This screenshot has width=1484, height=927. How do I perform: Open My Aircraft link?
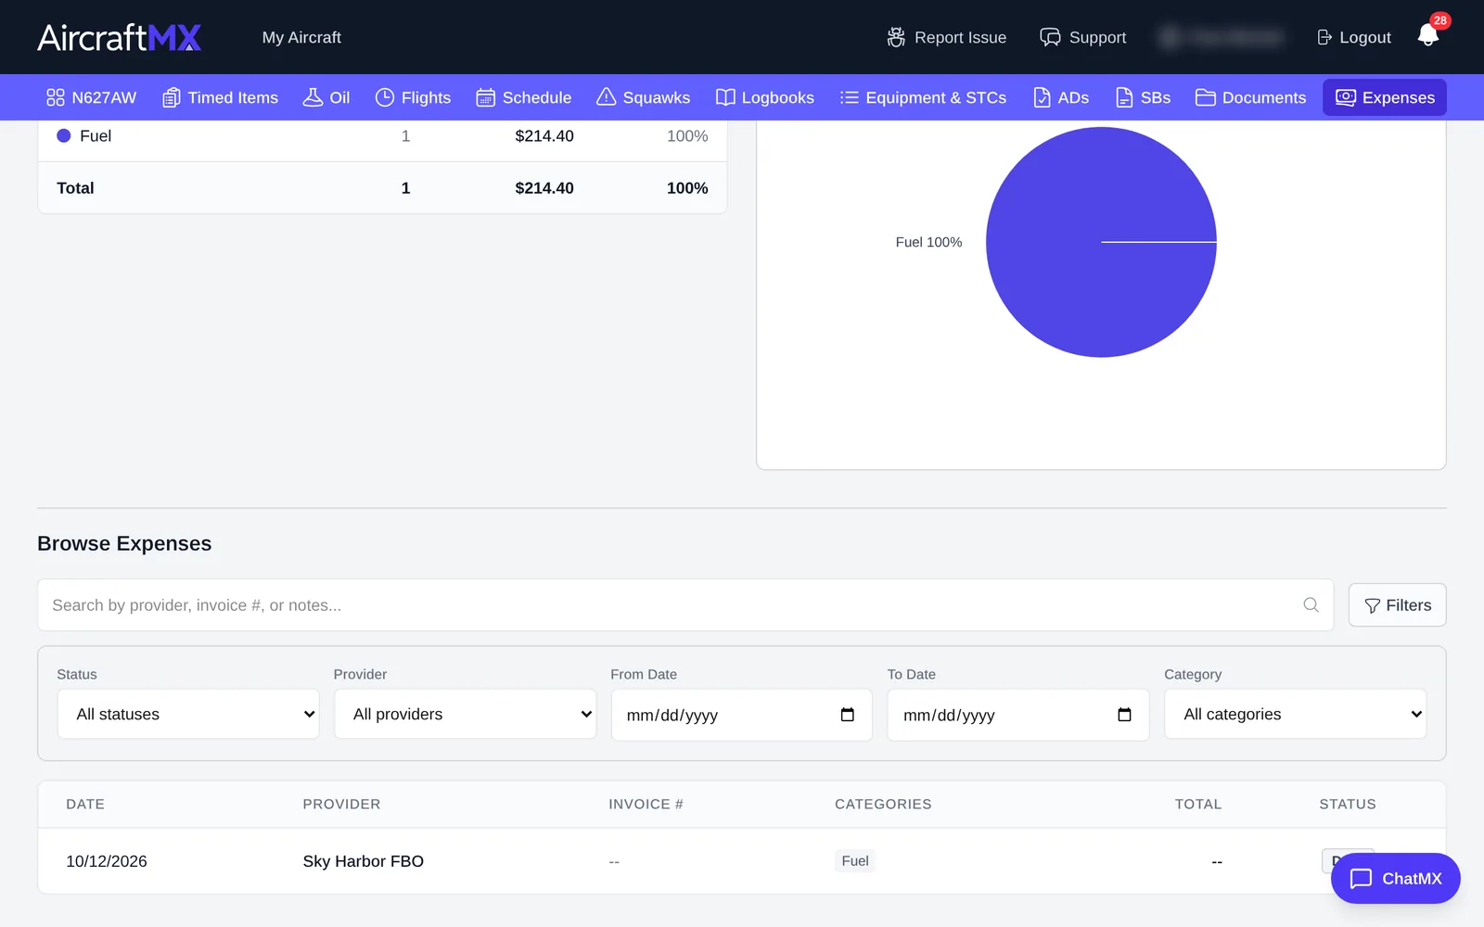301,37
